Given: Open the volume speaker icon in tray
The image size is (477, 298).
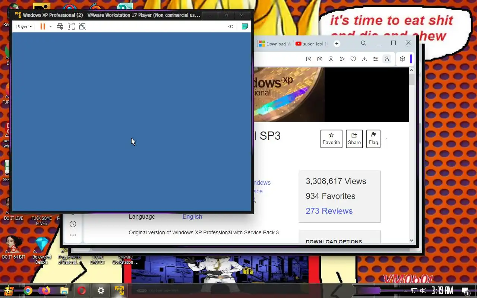Looking at the screenshot, I should pyautogui.click(x=423, y=291).
